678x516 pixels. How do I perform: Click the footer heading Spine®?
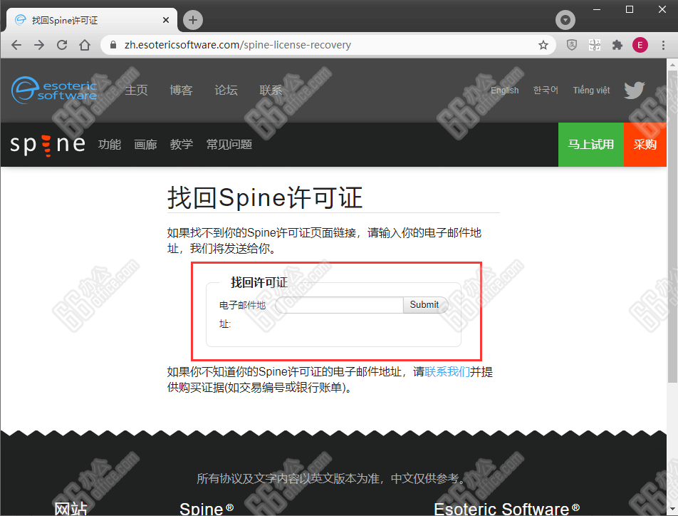point(207,509)
